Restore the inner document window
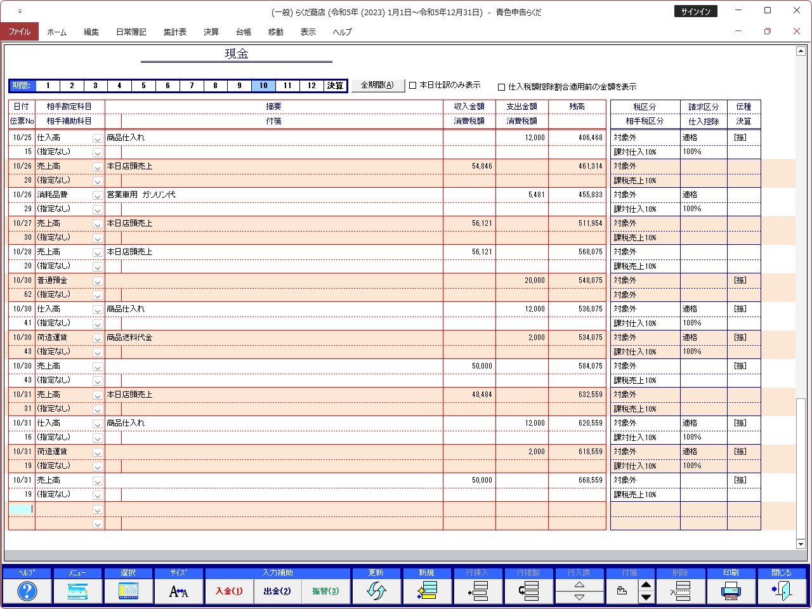812x609 pixels. click(x=768, y=31)
